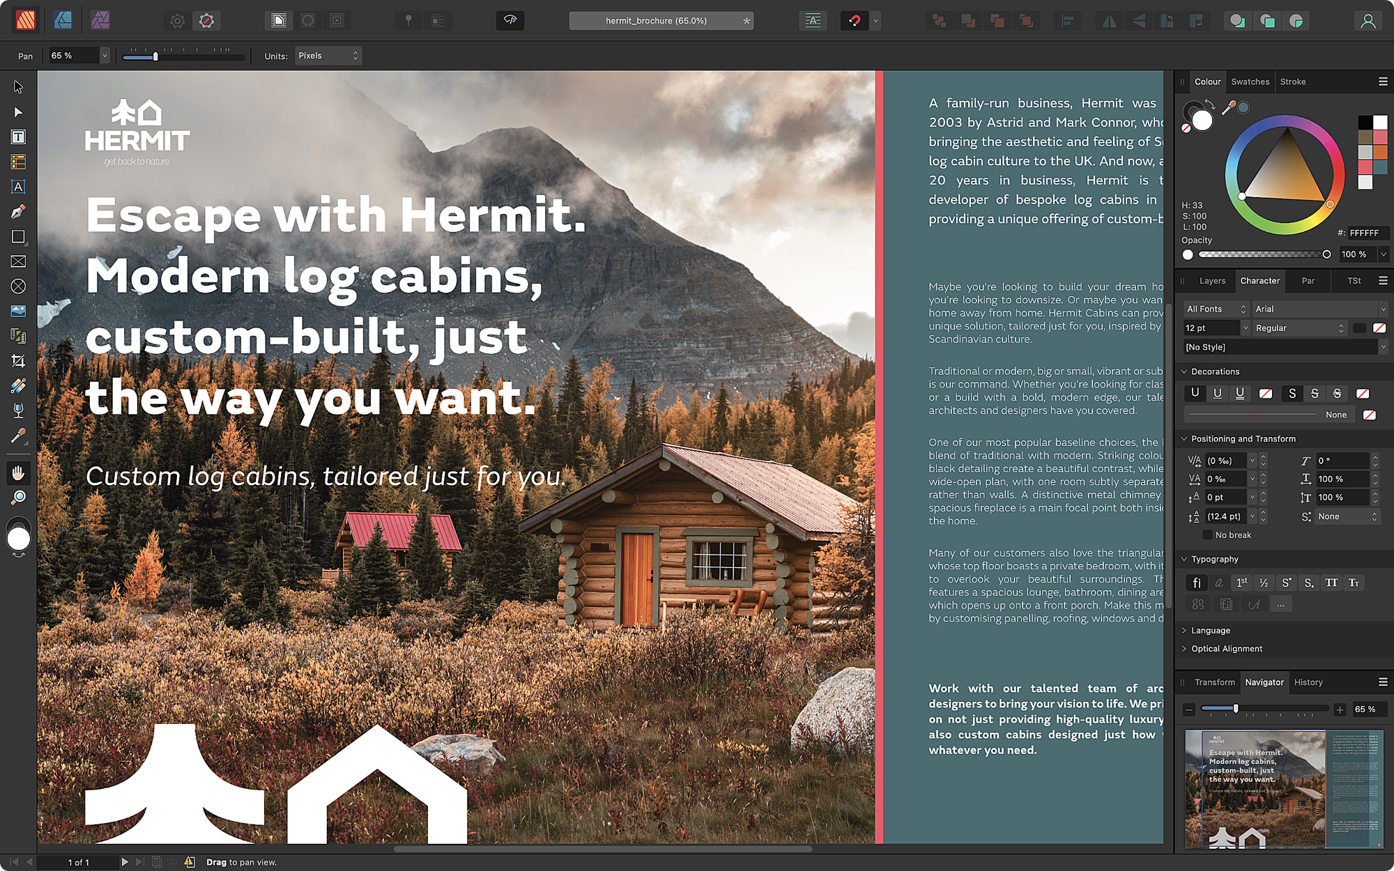Click the Transform panel icon
This screenshot has height=871, width=1394.
pyautogui.click(x=1214, y=681)
